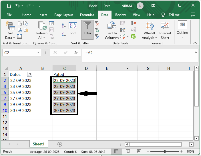
Task: Customize the Quick Access Toolbar
Action: tap(40, 6)
